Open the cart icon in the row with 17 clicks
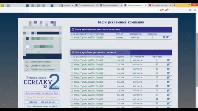198x111 pixels. pyautogui.click(x=168, y=82)
